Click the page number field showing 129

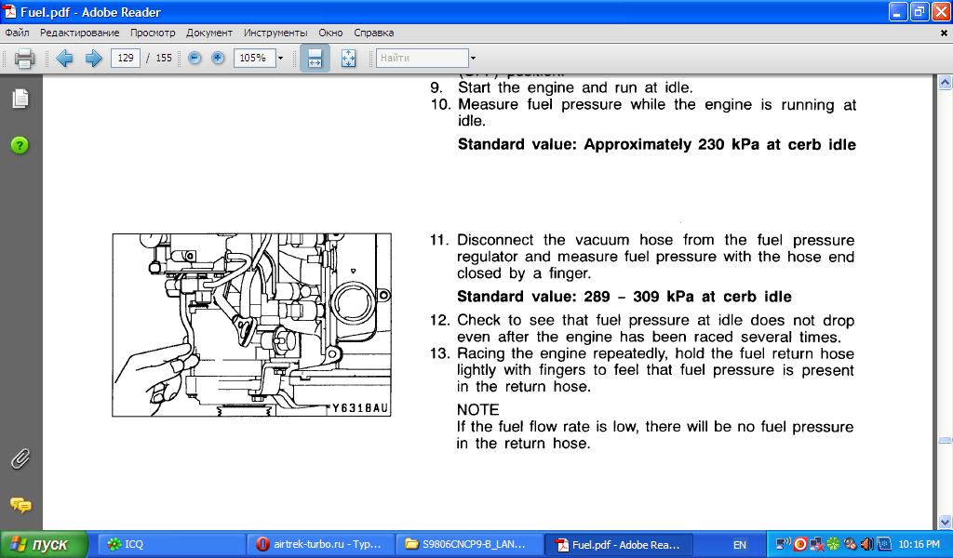tap(125, 58)
